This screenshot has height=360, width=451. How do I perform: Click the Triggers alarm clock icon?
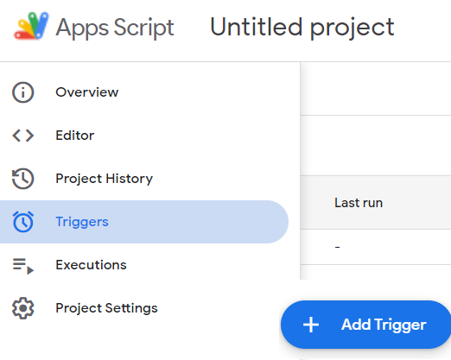coord(23,222)
